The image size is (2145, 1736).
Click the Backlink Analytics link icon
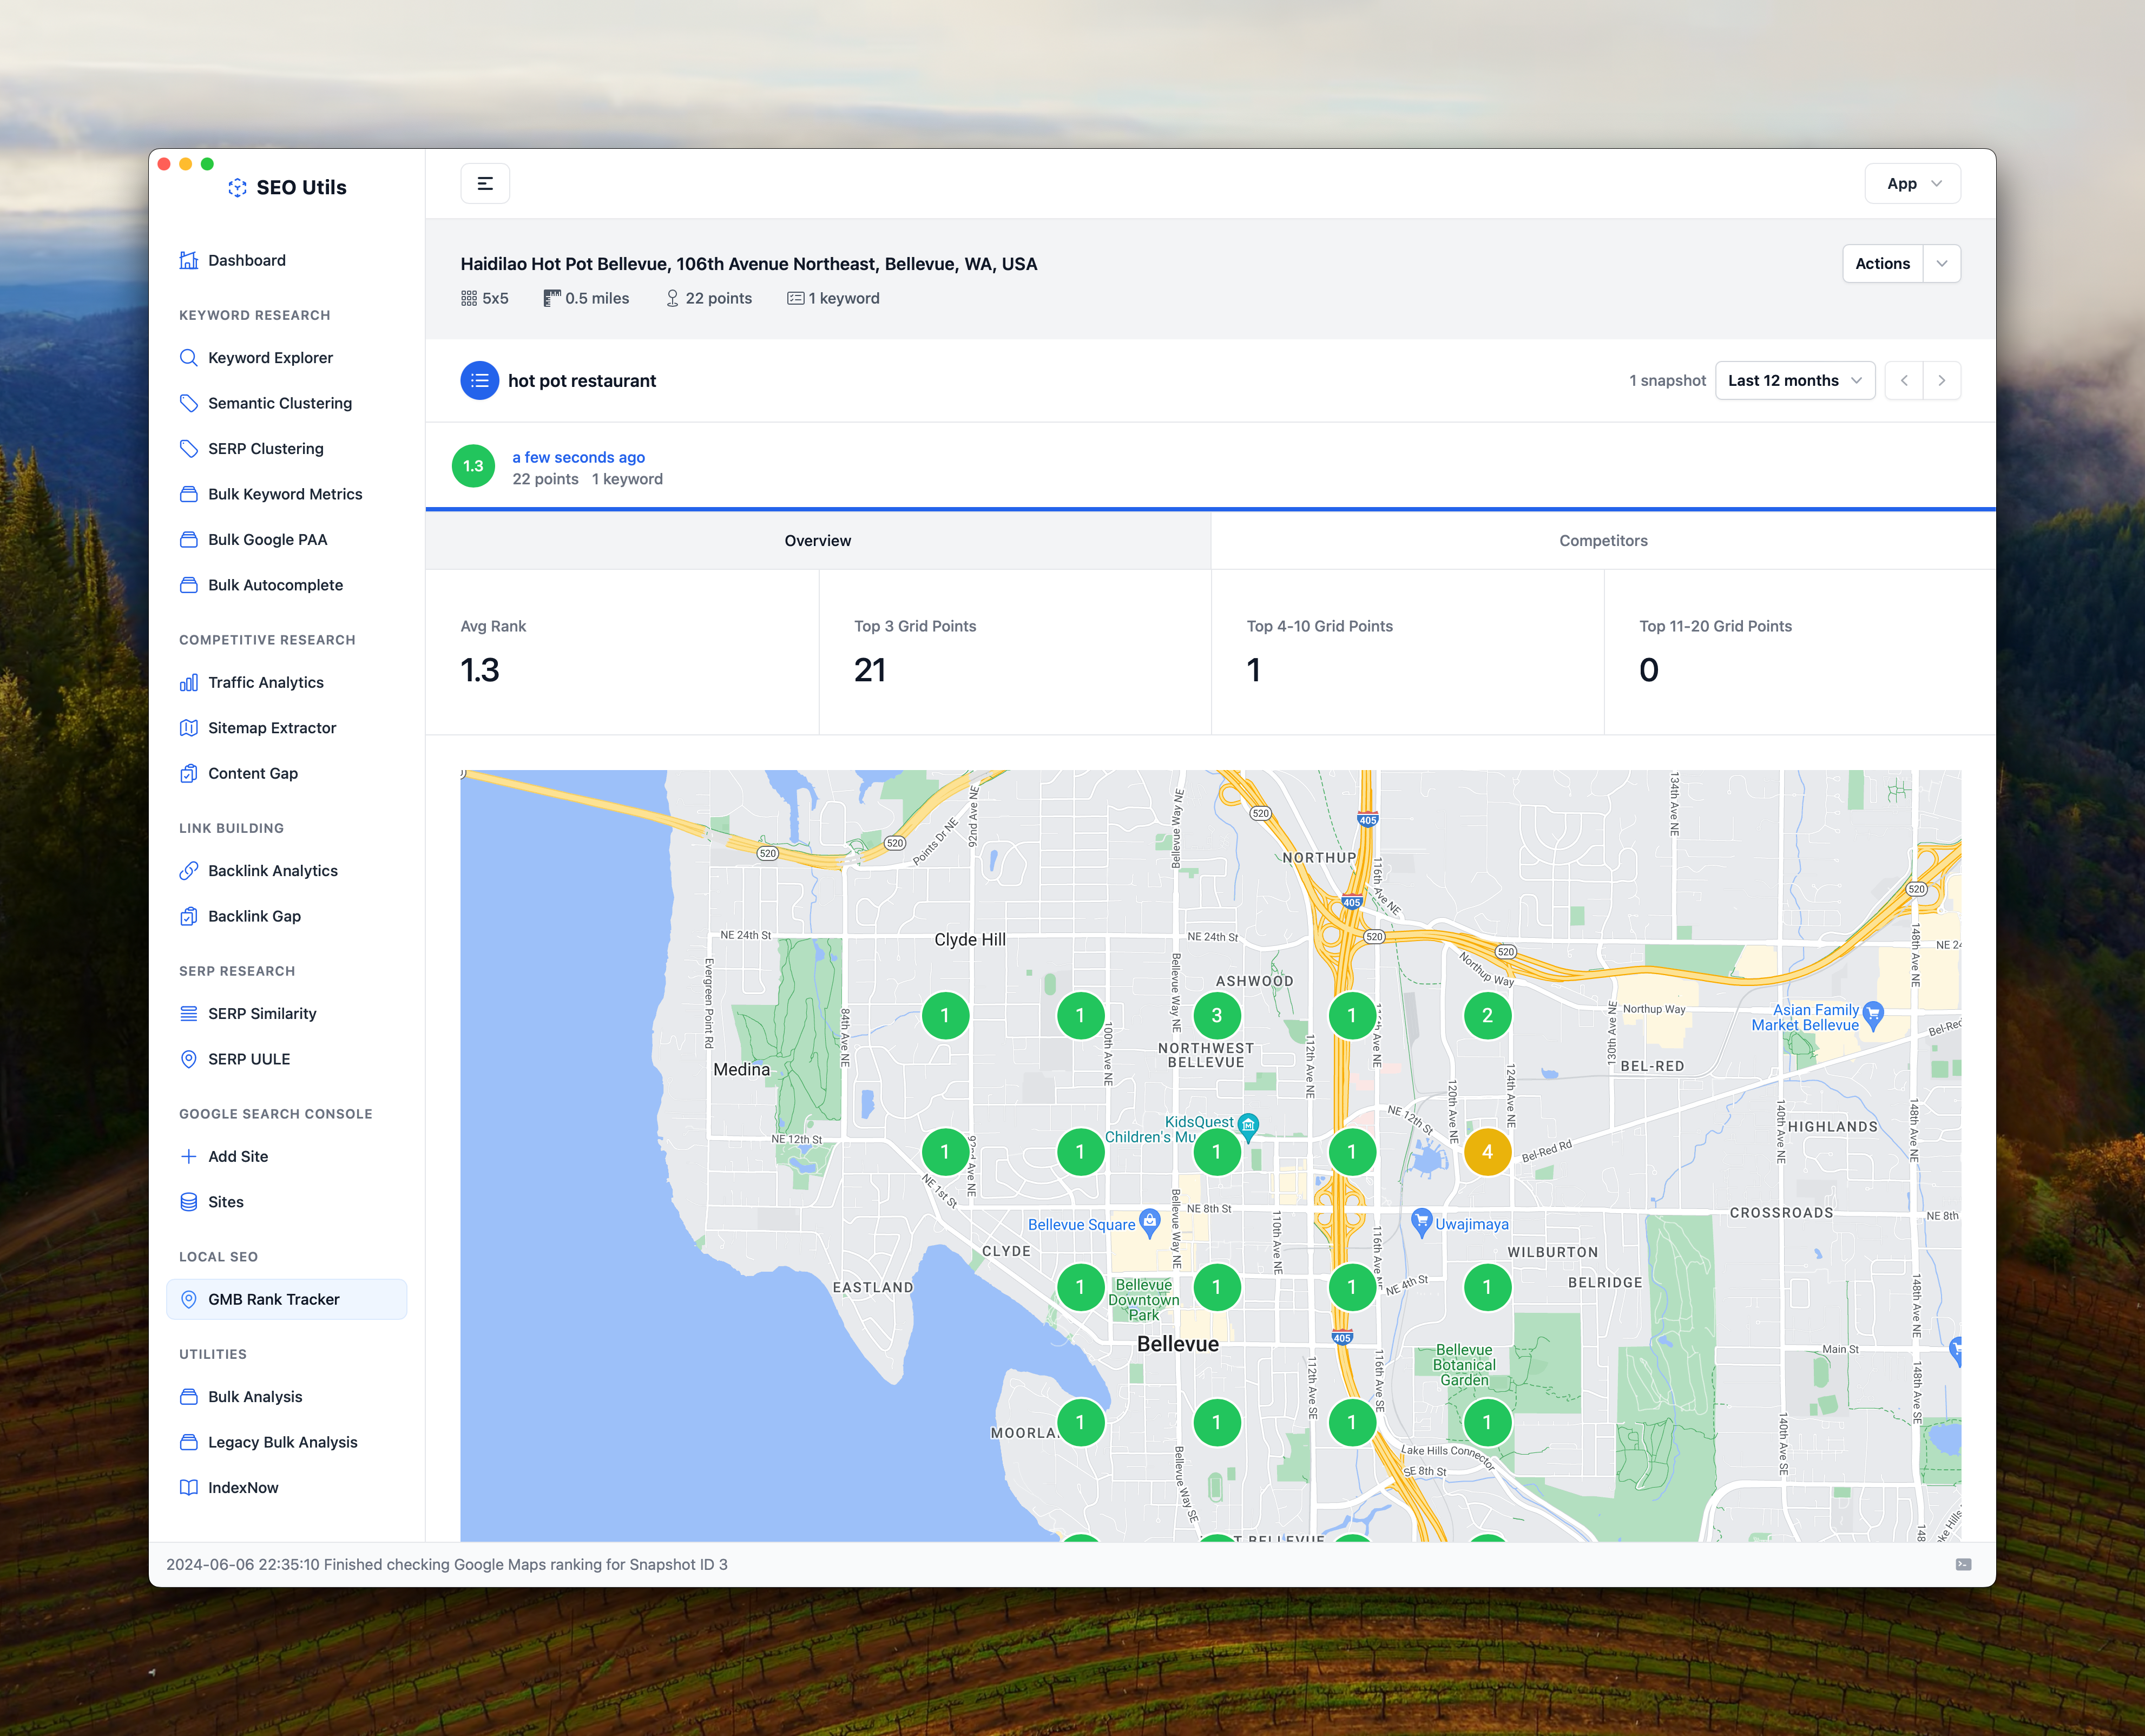[x=188, y=871]
